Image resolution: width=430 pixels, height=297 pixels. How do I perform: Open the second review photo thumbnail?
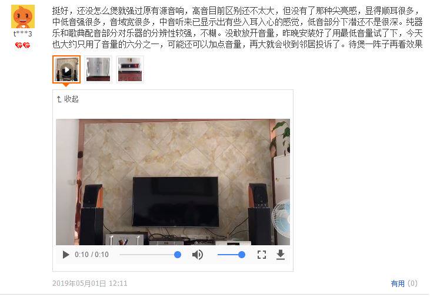tap(98, 69)
